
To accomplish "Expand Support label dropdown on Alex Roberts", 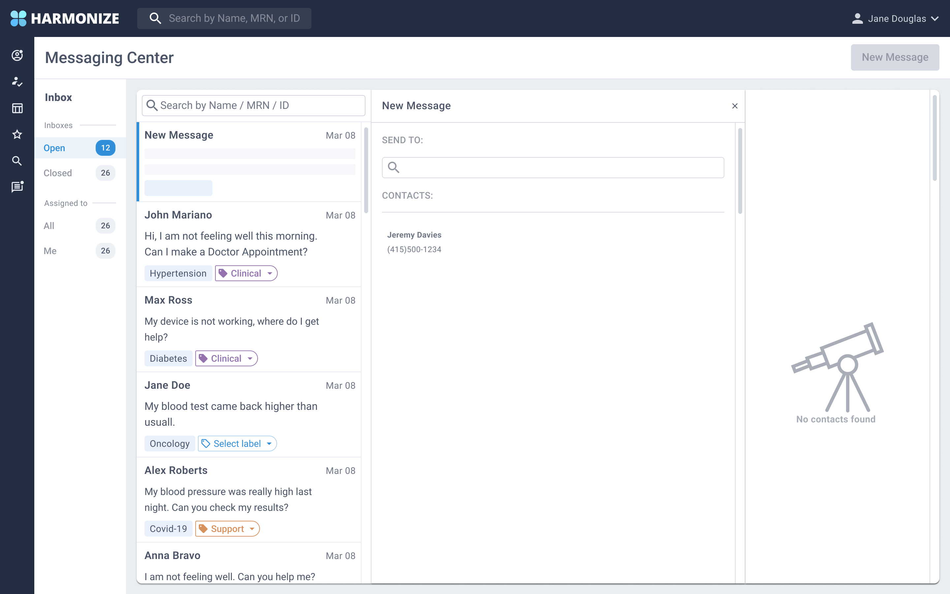I will (x=228, y=529).
